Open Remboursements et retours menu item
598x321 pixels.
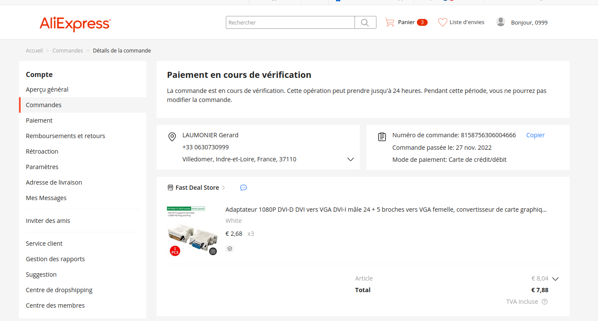pos(65,136)
